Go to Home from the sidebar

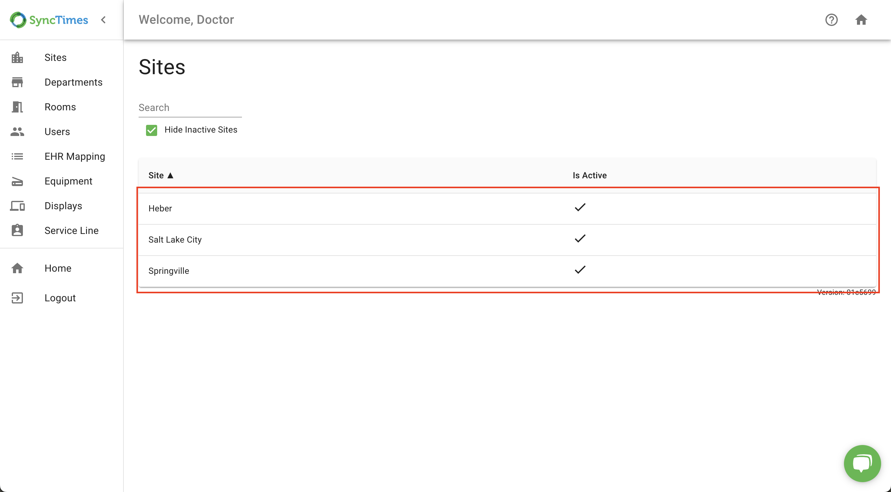click(58, 268)
